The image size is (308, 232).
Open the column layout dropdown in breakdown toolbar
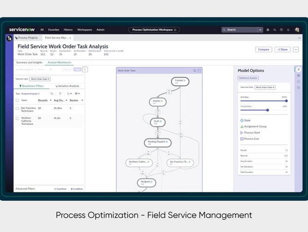coord(77,94)
